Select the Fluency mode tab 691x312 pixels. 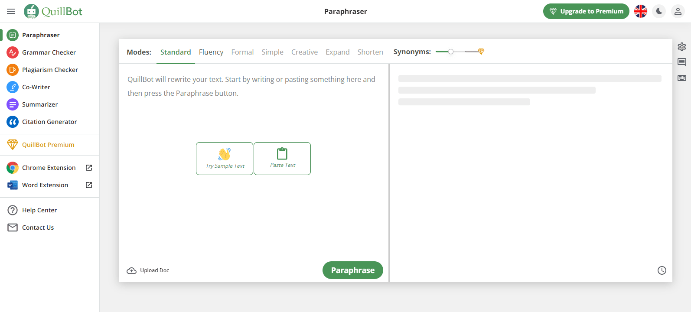click(211, 52)
